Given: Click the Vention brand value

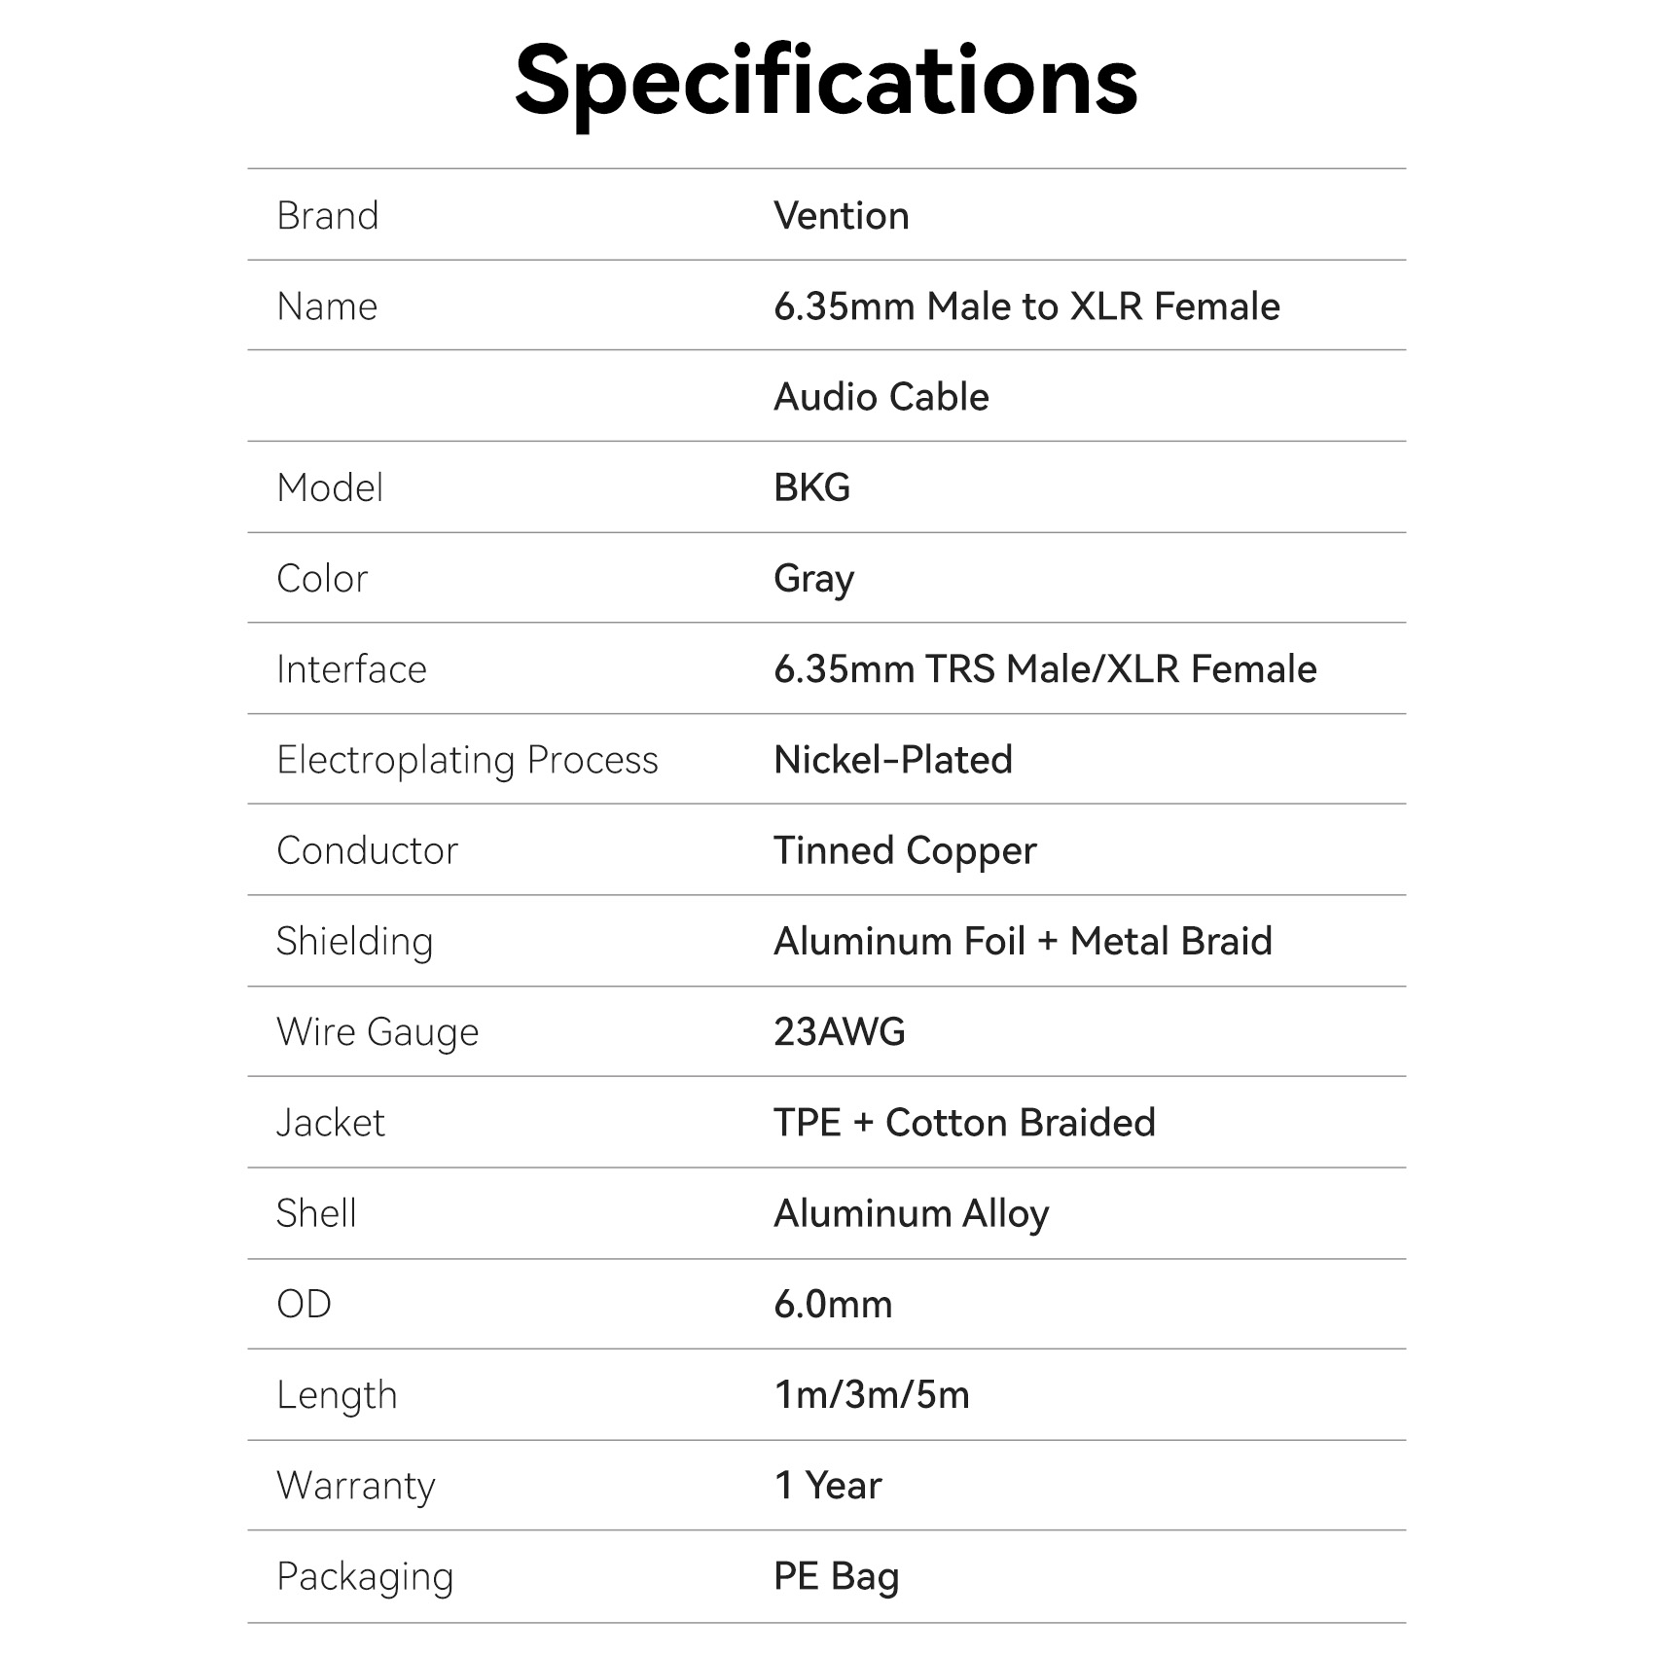Looking at the screenshot, I should [841, 216].
